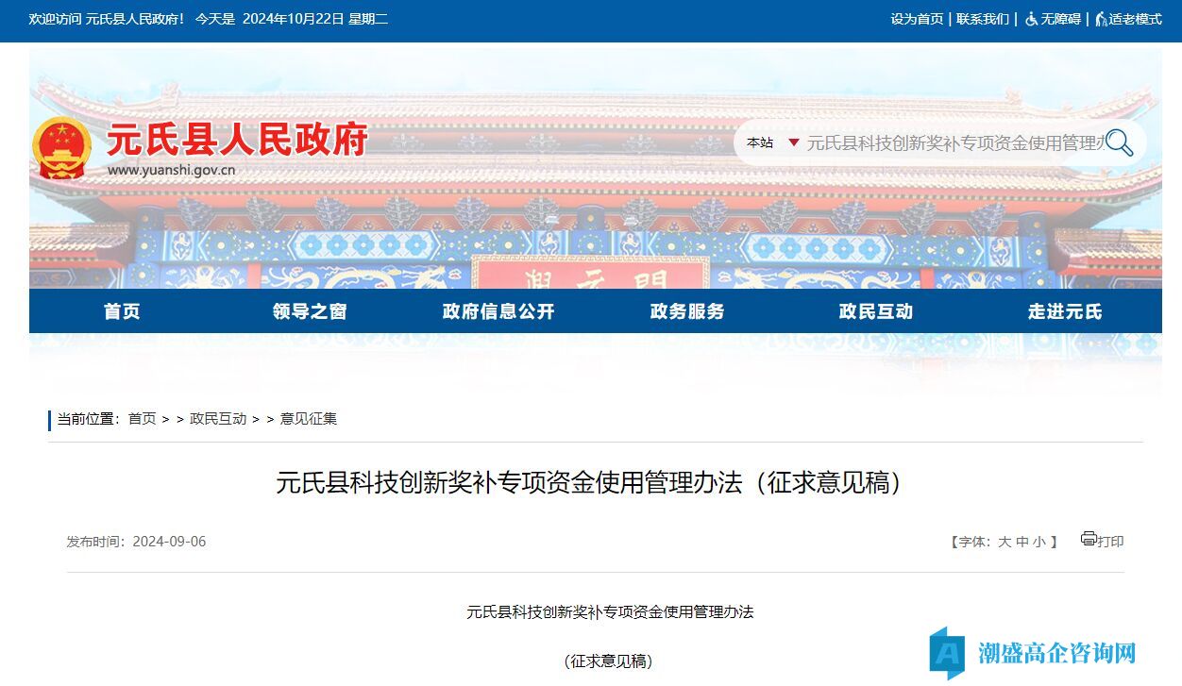This screenshot has width=1182, height=686.
Task: Click the red dropdown triangle in search
Action: (x=794, y=143)
